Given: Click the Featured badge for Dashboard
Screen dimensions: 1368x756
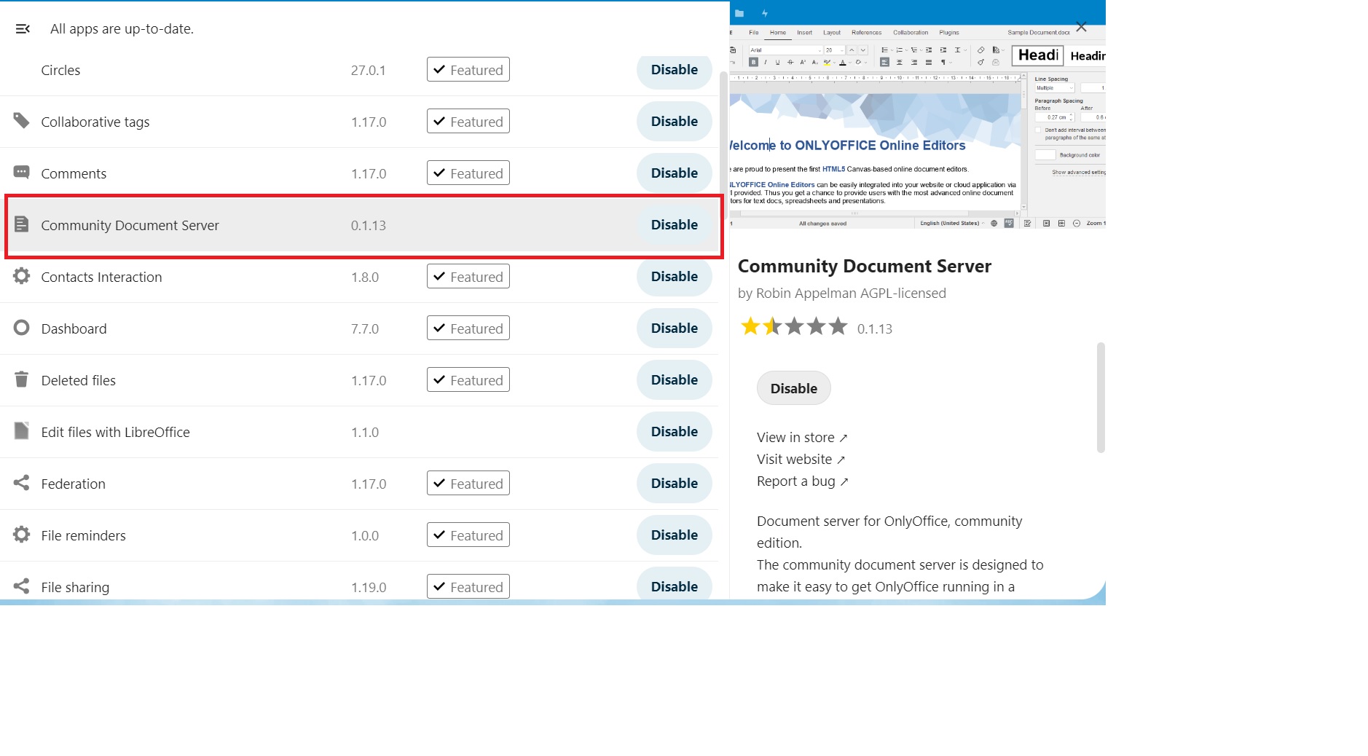Looking at the screenshot, I should point(468,328).
